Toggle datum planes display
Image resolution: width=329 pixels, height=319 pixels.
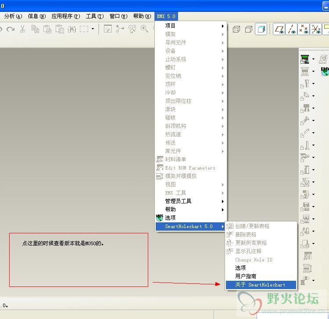(x=279, y=29)
